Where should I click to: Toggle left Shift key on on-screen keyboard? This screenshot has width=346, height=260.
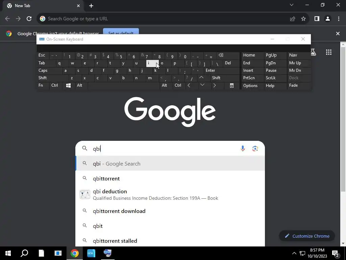click(x=52, y=78)
